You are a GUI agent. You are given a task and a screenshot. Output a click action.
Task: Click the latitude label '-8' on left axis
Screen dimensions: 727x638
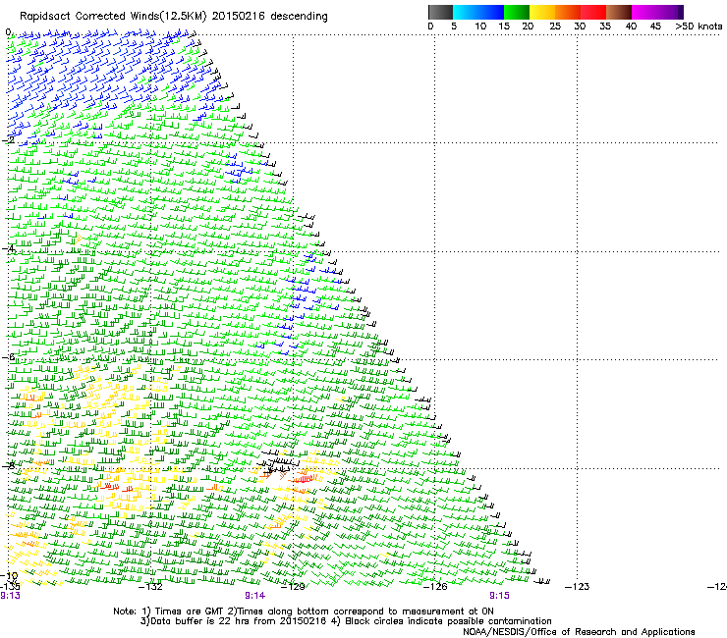[x=8, y=465]
